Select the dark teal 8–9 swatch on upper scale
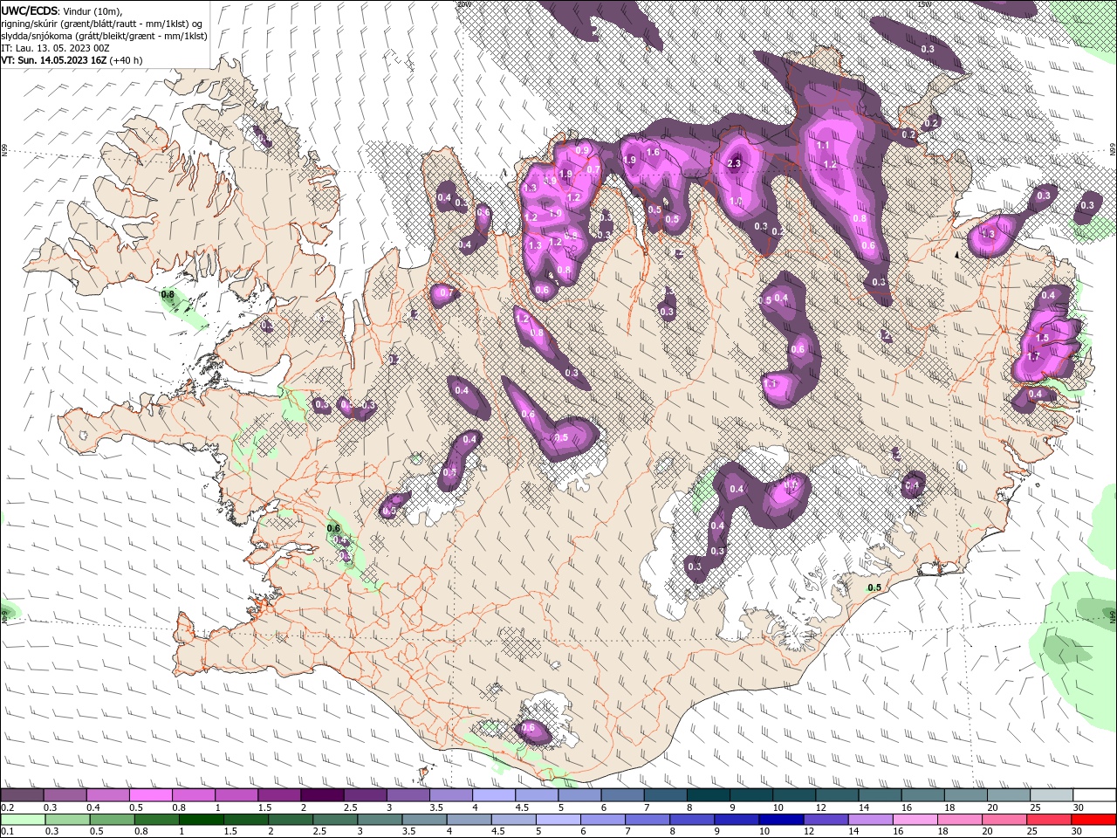The height and width of the screenshot is (838, 1117). coord(709,795)
